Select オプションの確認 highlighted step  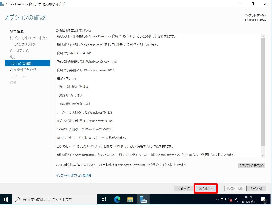click(x=27, y=63)
